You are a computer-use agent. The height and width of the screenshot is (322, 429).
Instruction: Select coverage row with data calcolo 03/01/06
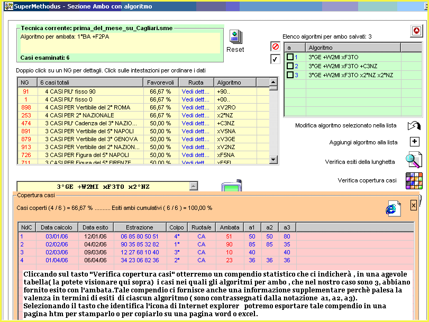pyautogui.click(x=216, y=236)
